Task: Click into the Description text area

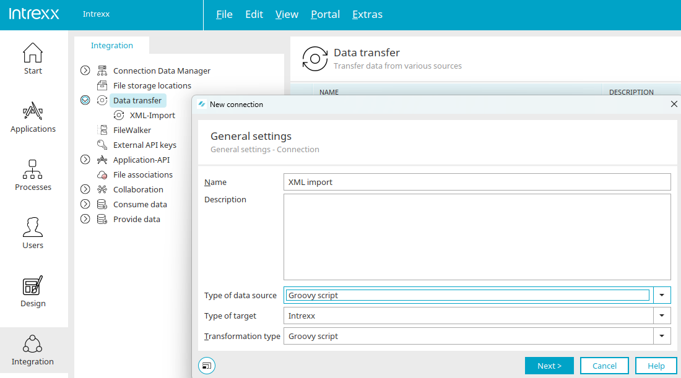Action: [477, 237]
